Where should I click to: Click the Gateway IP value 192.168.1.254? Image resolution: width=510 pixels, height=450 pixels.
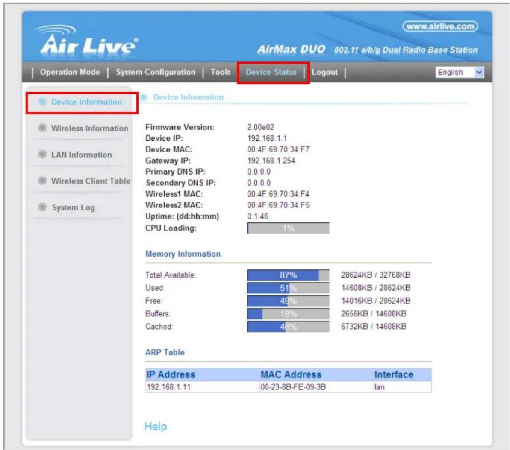[x=271, y=161]
